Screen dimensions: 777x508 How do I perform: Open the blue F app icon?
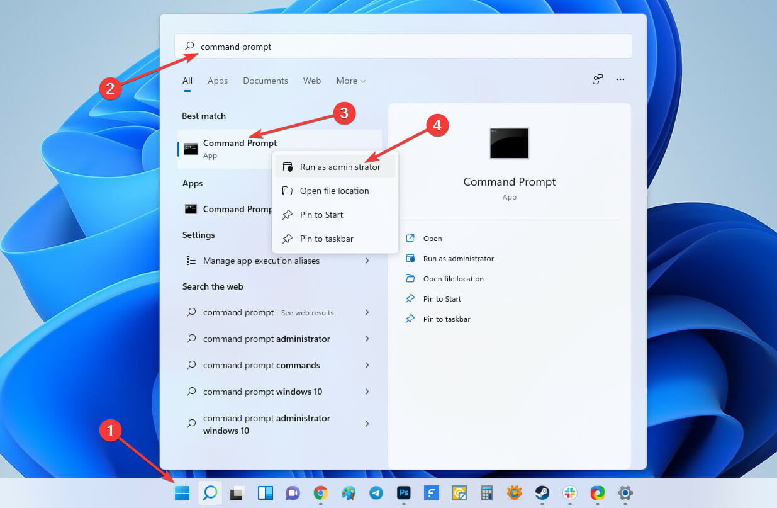431,493
